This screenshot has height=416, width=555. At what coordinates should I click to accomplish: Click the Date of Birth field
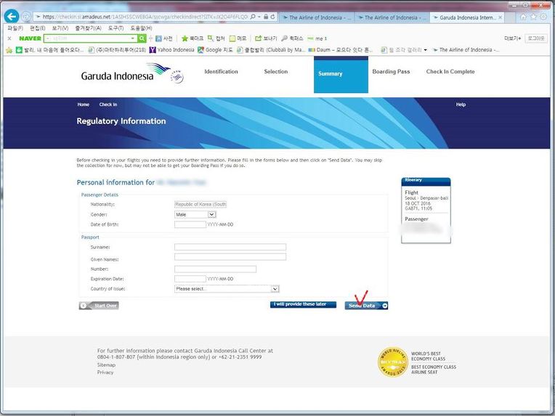(190, 224)
